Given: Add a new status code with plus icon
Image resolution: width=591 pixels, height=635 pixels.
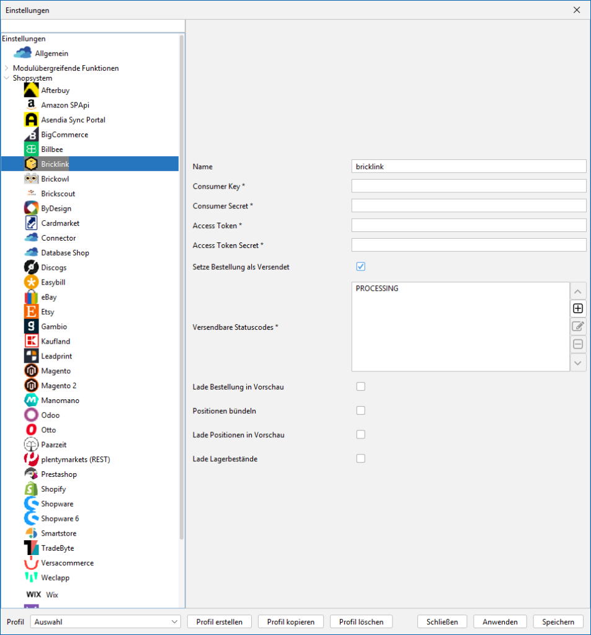Looking at the screenshot, I should click(x=578, y=308).
